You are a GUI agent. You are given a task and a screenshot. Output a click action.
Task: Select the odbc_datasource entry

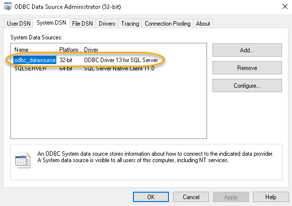(x=35, y=60)
